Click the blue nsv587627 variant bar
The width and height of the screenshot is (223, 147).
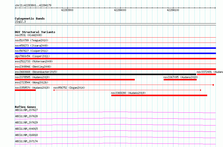pyautogui.click(x=115, y=53)
